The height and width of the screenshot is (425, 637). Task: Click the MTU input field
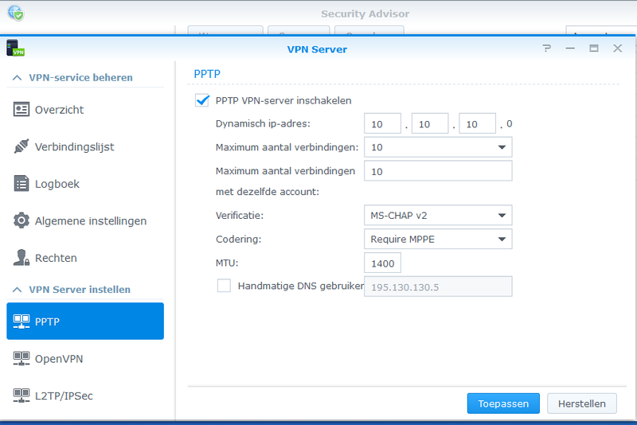382,263
